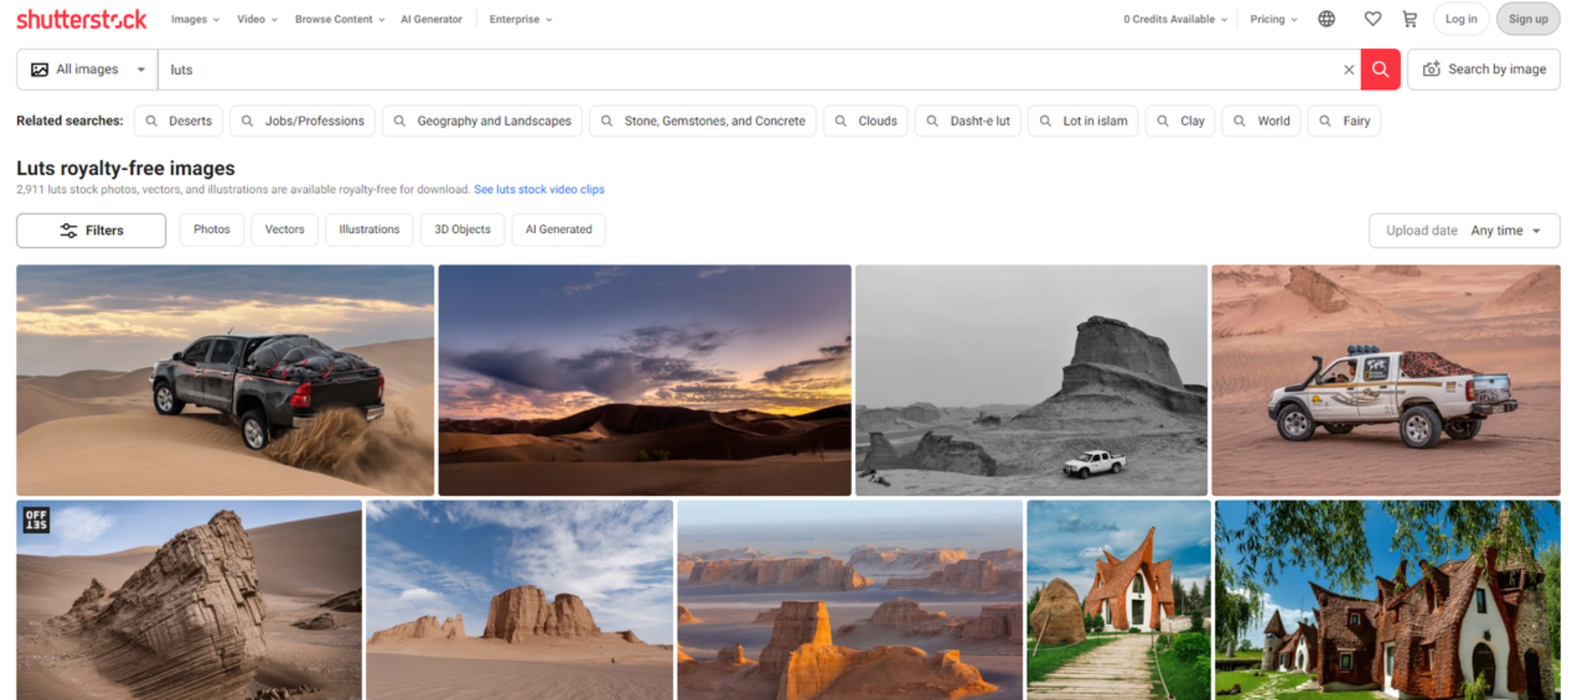Open the luts stock video clips link
Screen dimensions: 1576x700
pyautogui.click(x=539, y=189)
